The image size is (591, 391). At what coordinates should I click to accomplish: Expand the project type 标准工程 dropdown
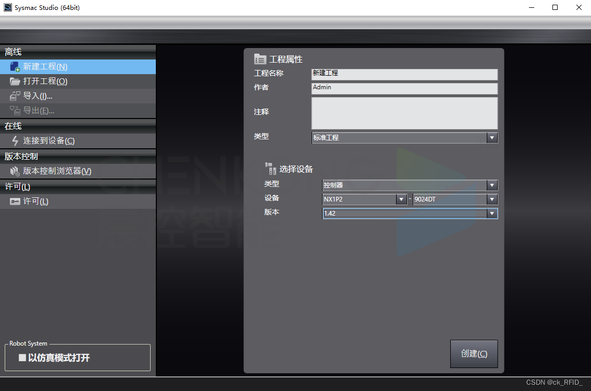491,138
